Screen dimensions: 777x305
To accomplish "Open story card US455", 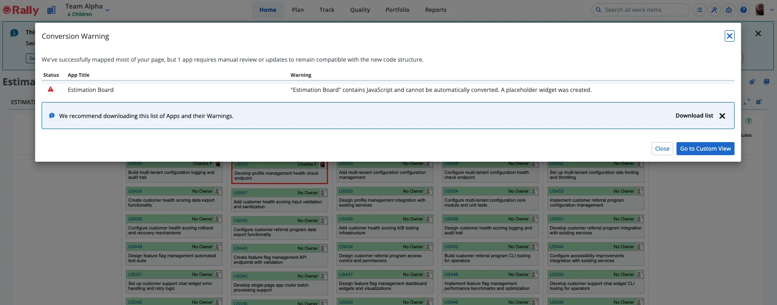I will pyautogui.click(x=135, y=219).
